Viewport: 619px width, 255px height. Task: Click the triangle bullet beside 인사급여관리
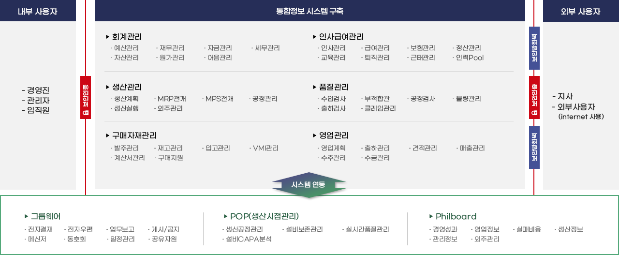pos(315,36)
